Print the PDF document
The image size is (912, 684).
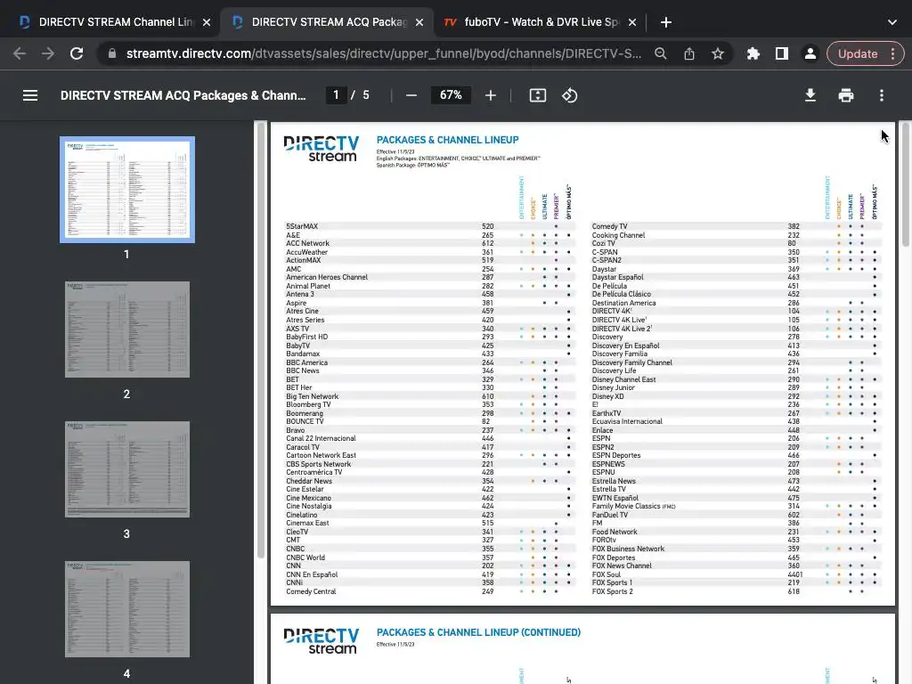(846, 95)
